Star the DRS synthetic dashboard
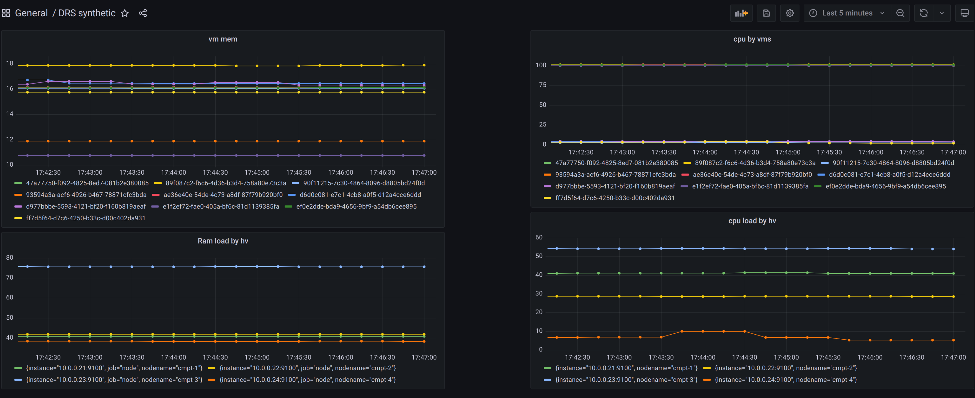This screenshot has width=975, height=398. (125, 13)
